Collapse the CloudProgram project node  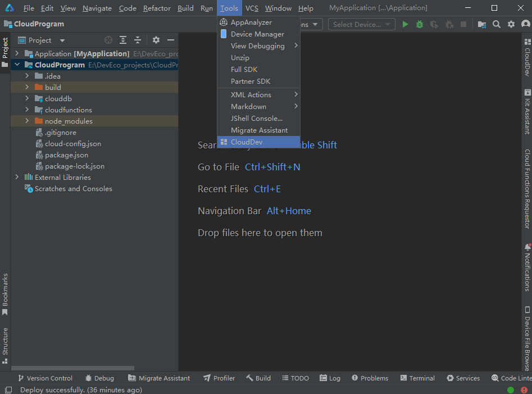click(17, 65)
